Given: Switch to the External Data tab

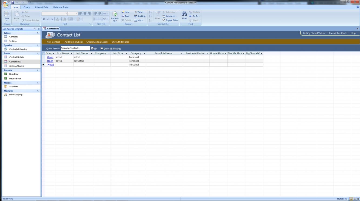Looking at the screenshot, I should [x=42, y=7].
